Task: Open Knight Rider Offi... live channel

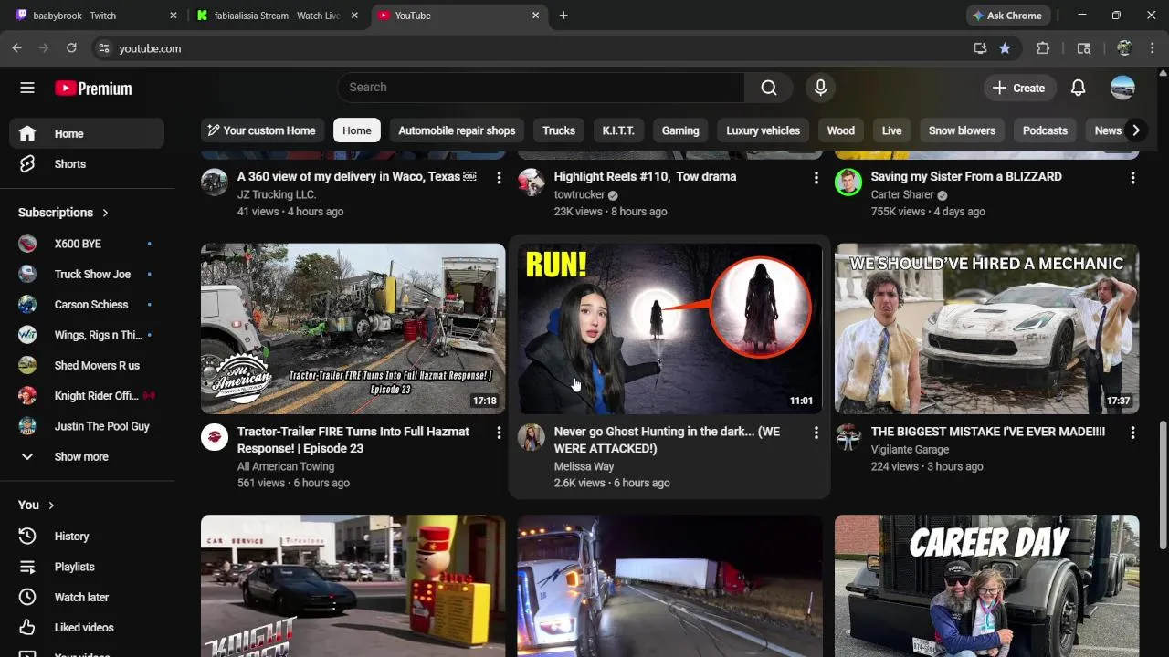Action: 87,396
